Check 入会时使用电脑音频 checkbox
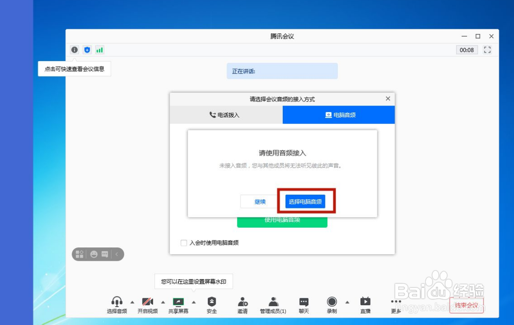Viewport: 514px width, 325px height. click(x=184, y=243)
